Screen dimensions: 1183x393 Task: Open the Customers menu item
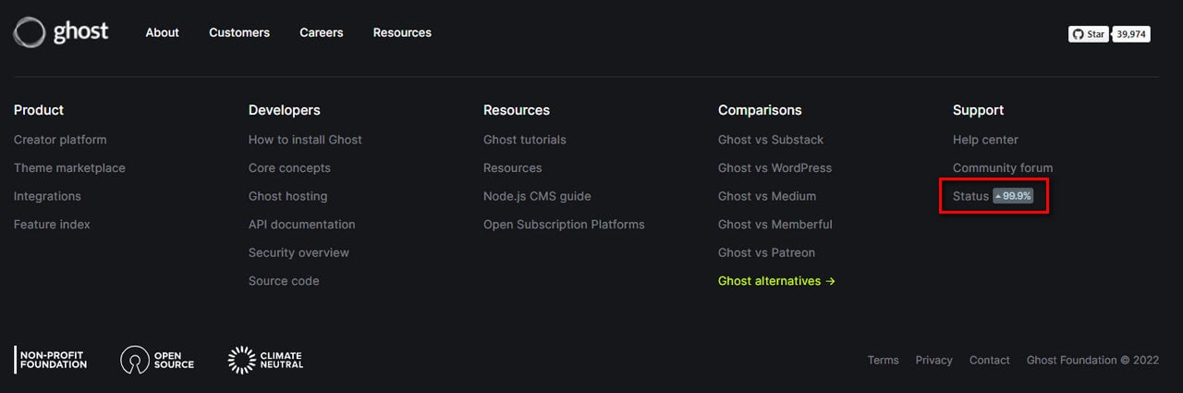239,32
